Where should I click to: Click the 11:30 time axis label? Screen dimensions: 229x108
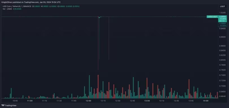(x=59, y=101)
